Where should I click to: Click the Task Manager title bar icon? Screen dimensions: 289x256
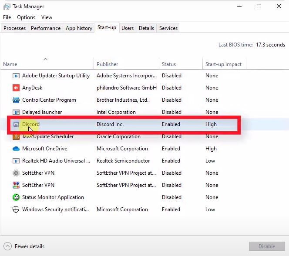[7, 7]
